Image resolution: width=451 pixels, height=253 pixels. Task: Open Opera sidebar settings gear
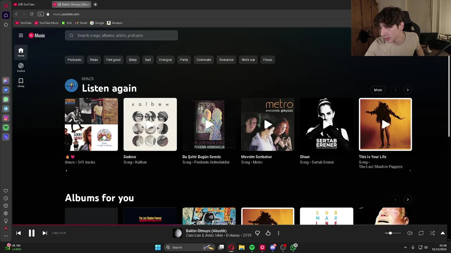(x=6, y=213)
